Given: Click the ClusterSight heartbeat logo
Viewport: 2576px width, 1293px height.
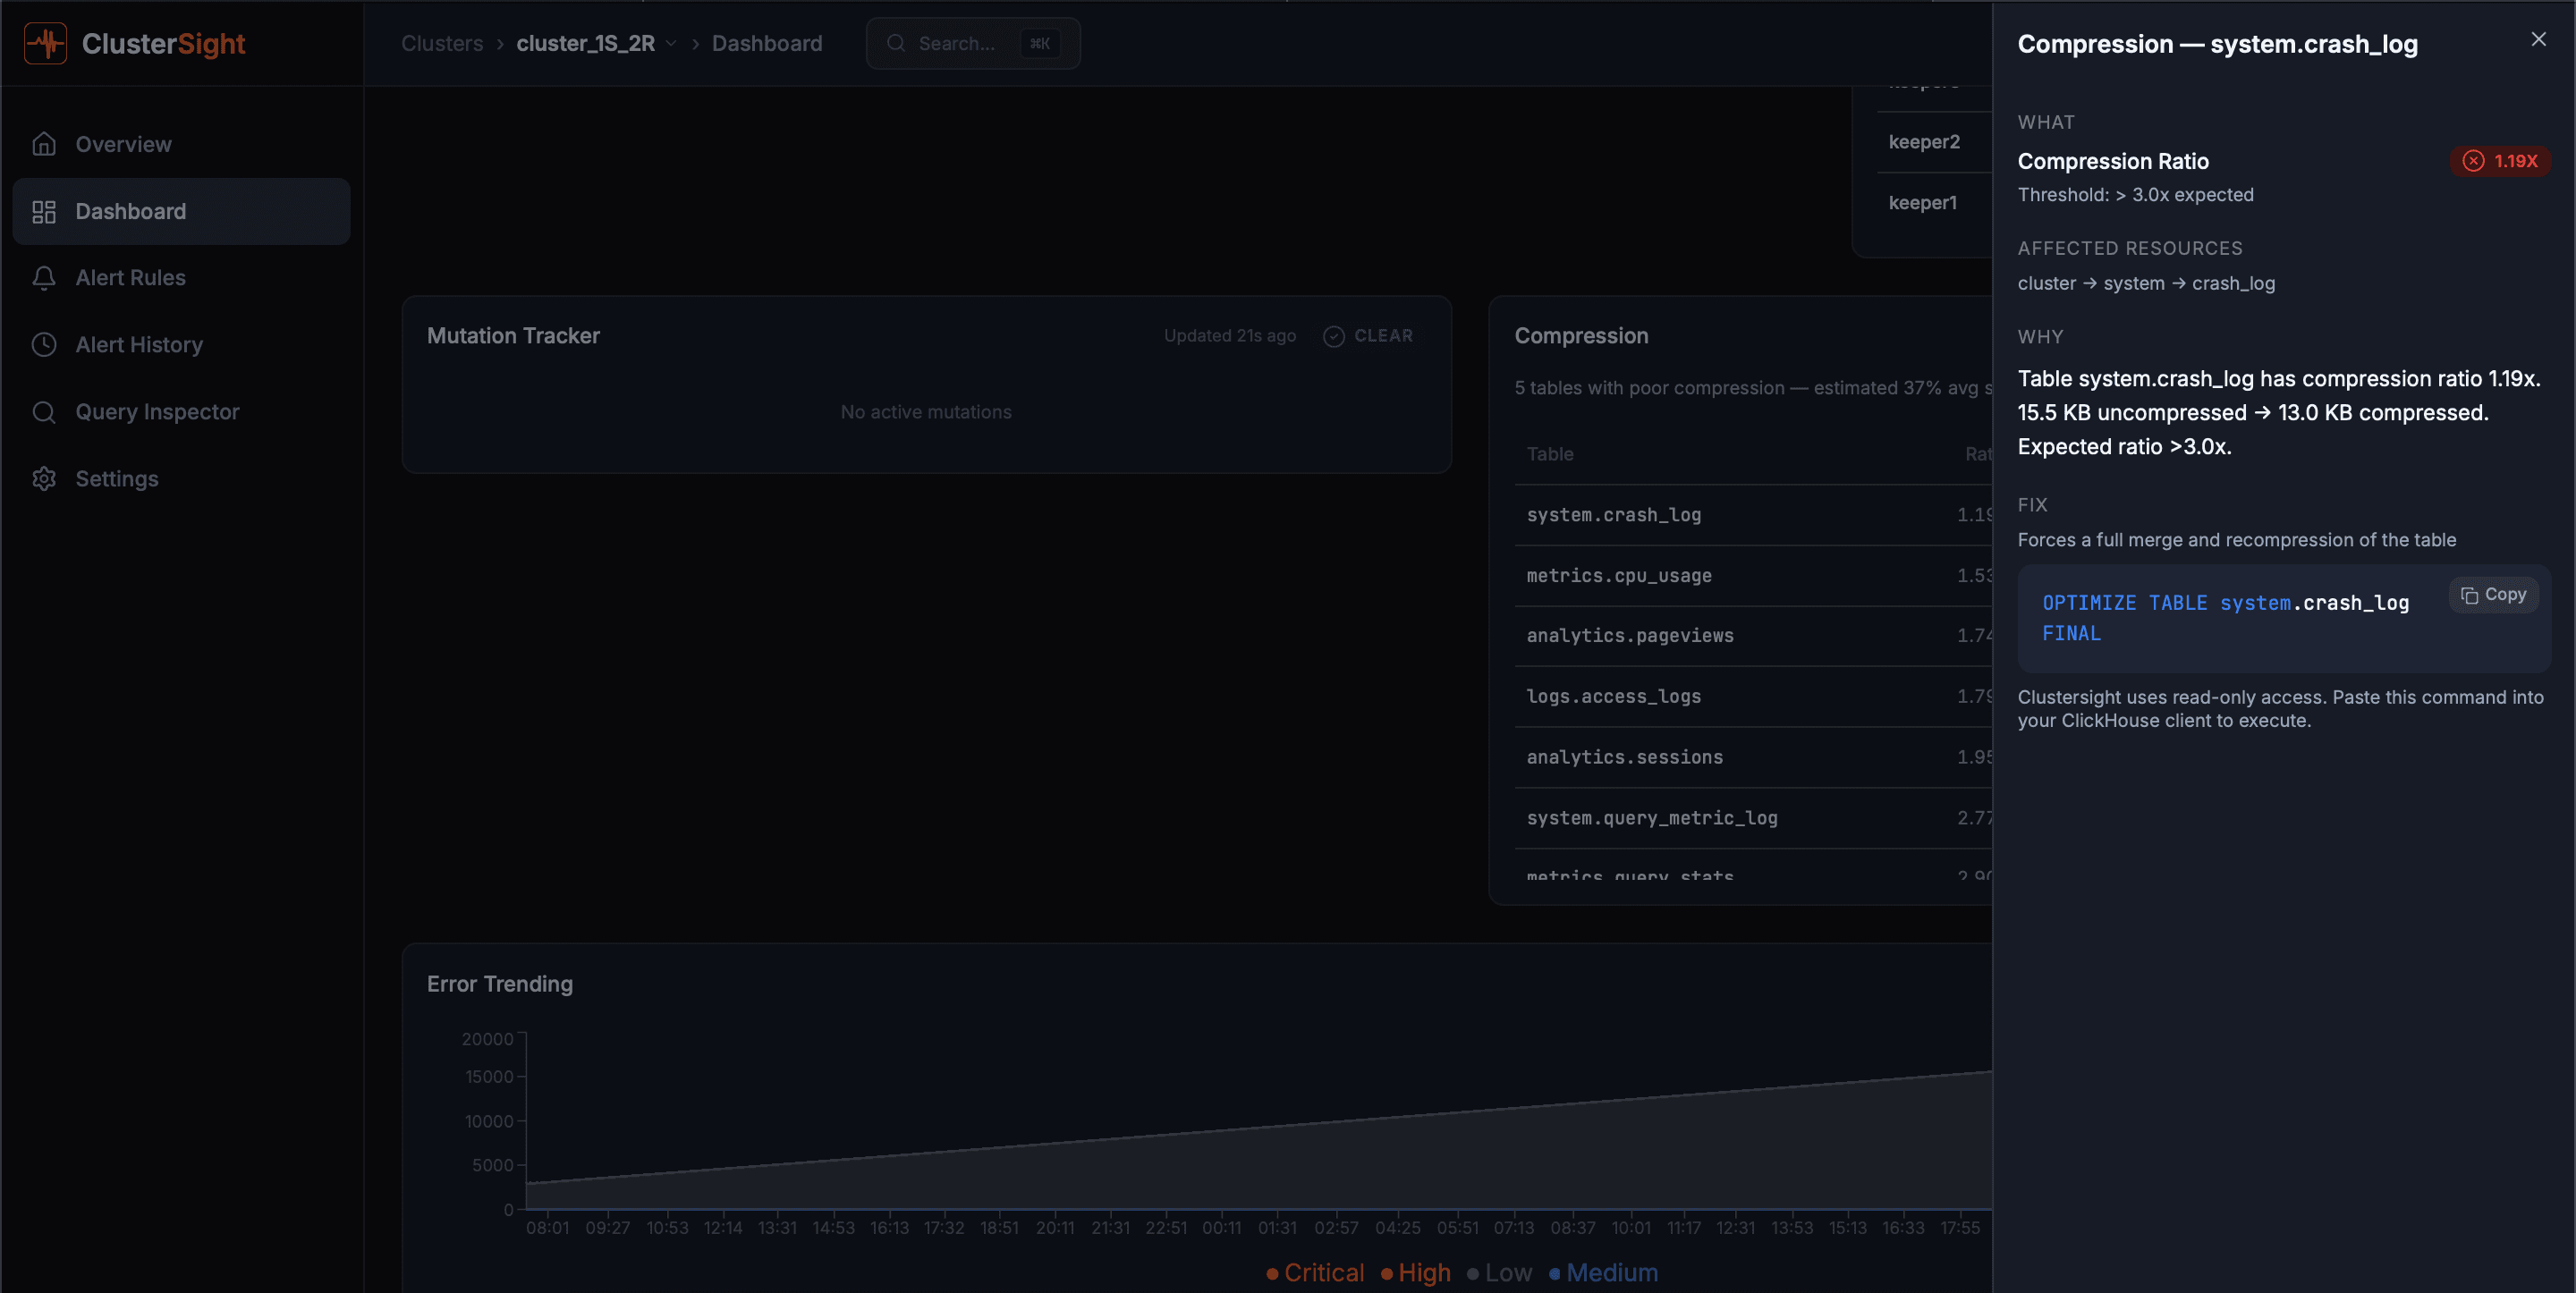Looking at the screenshot, I should pyautogui.click(x=44, y=43).
